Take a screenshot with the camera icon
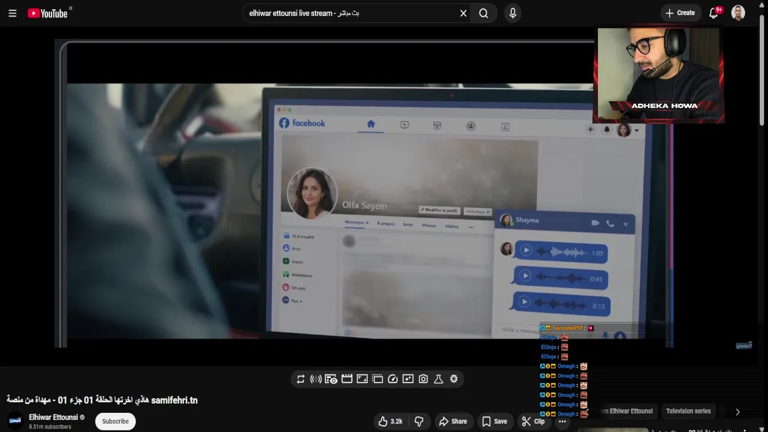 click(423, 379)
